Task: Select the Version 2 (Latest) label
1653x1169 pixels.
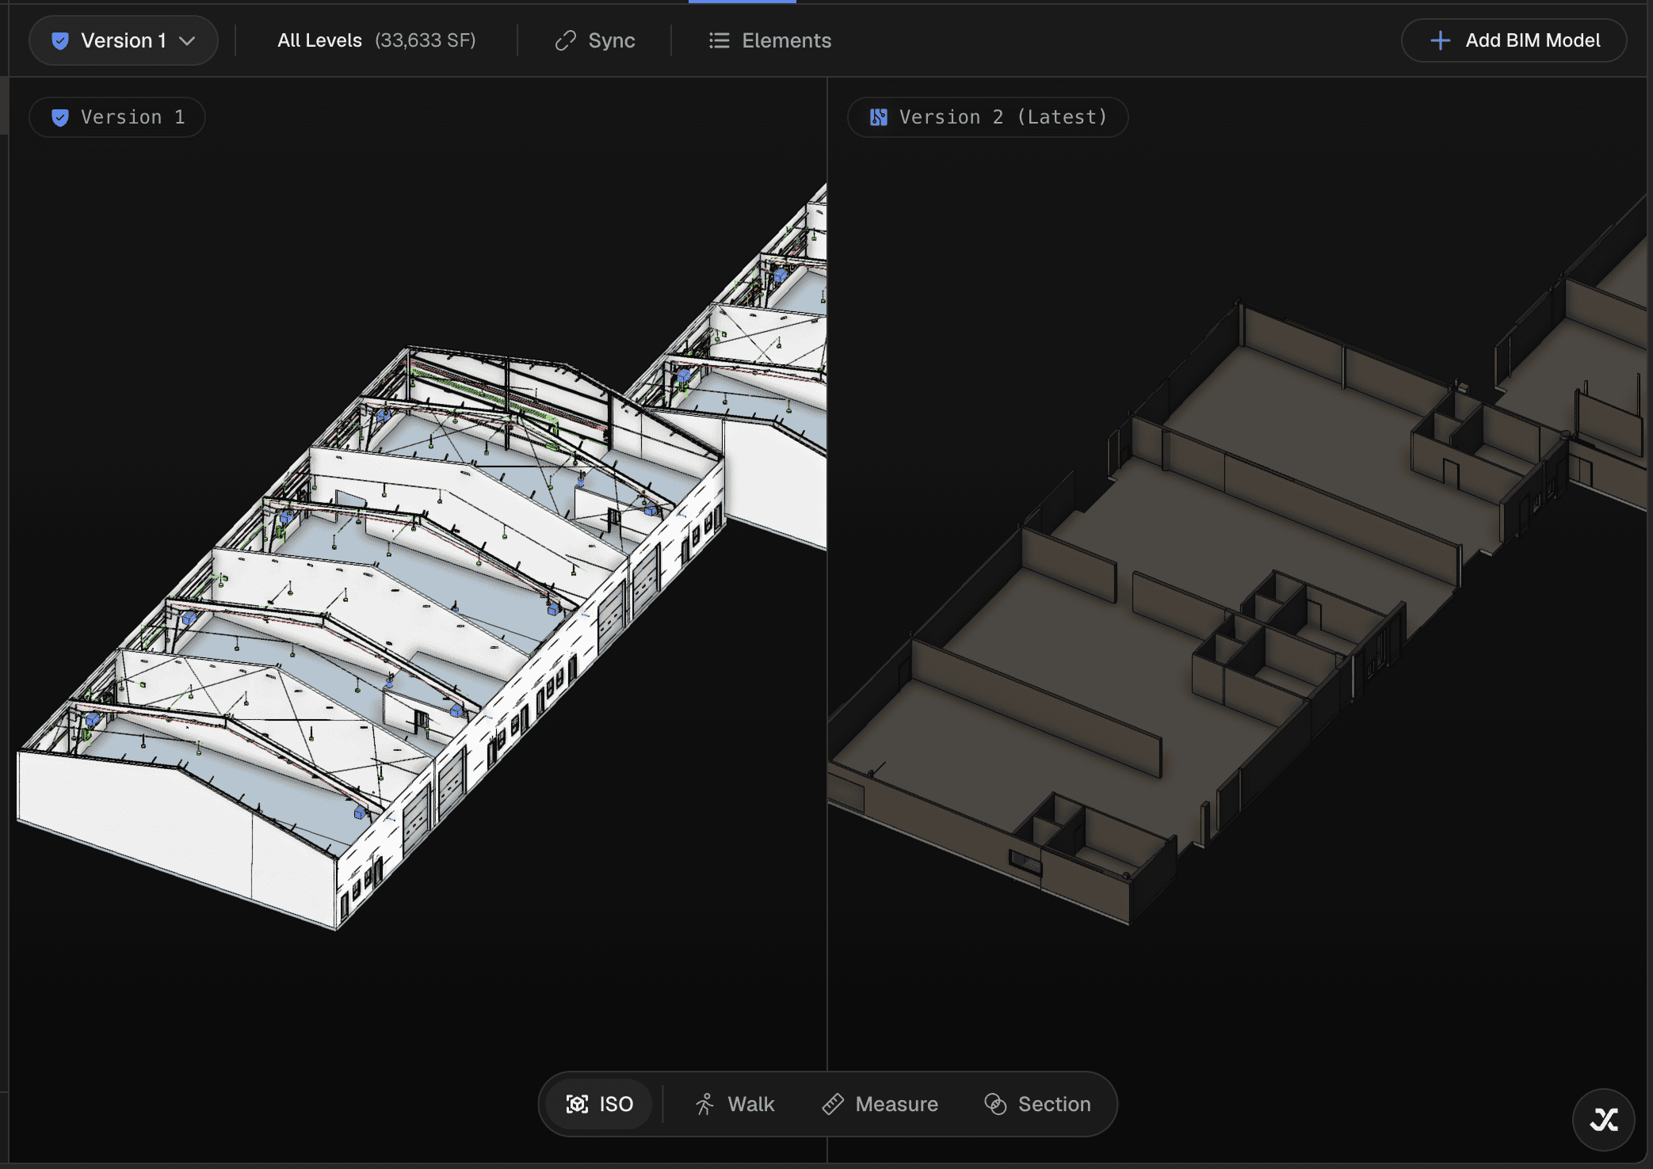Action: coord(1002,117)
